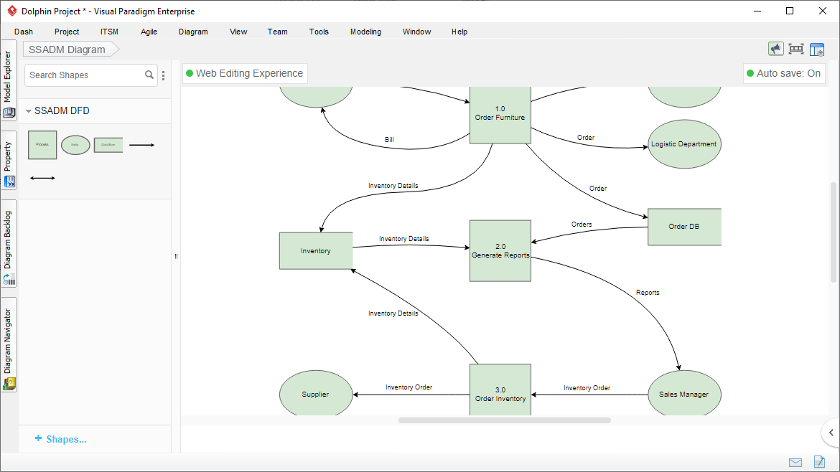Collapse the SSADM DFD shape section
The image size is (840, 472).
(29, 110)
